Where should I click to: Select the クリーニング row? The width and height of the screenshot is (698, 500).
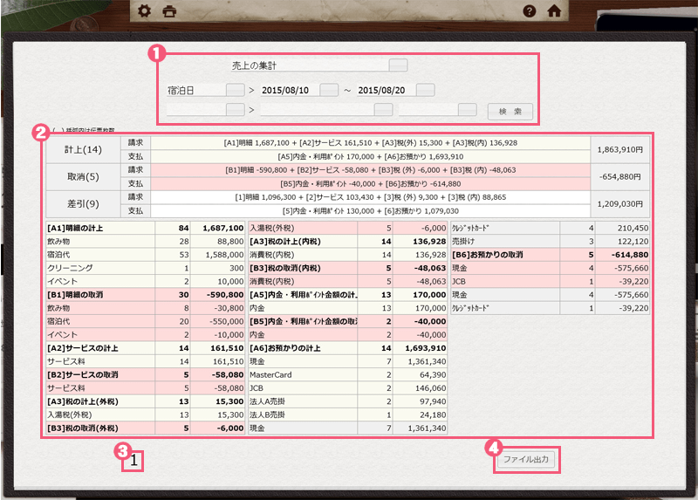pyautogui.click(x=145, y=268)
